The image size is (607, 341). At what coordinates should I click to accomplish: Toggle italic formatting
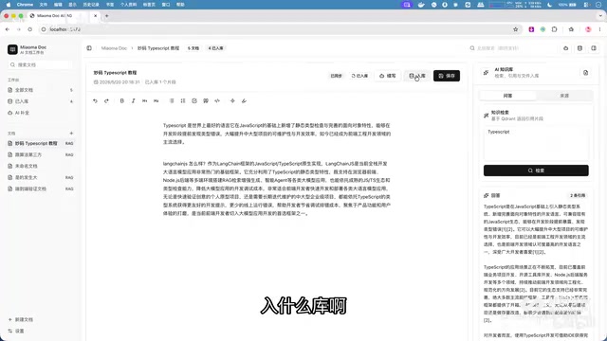133,101
